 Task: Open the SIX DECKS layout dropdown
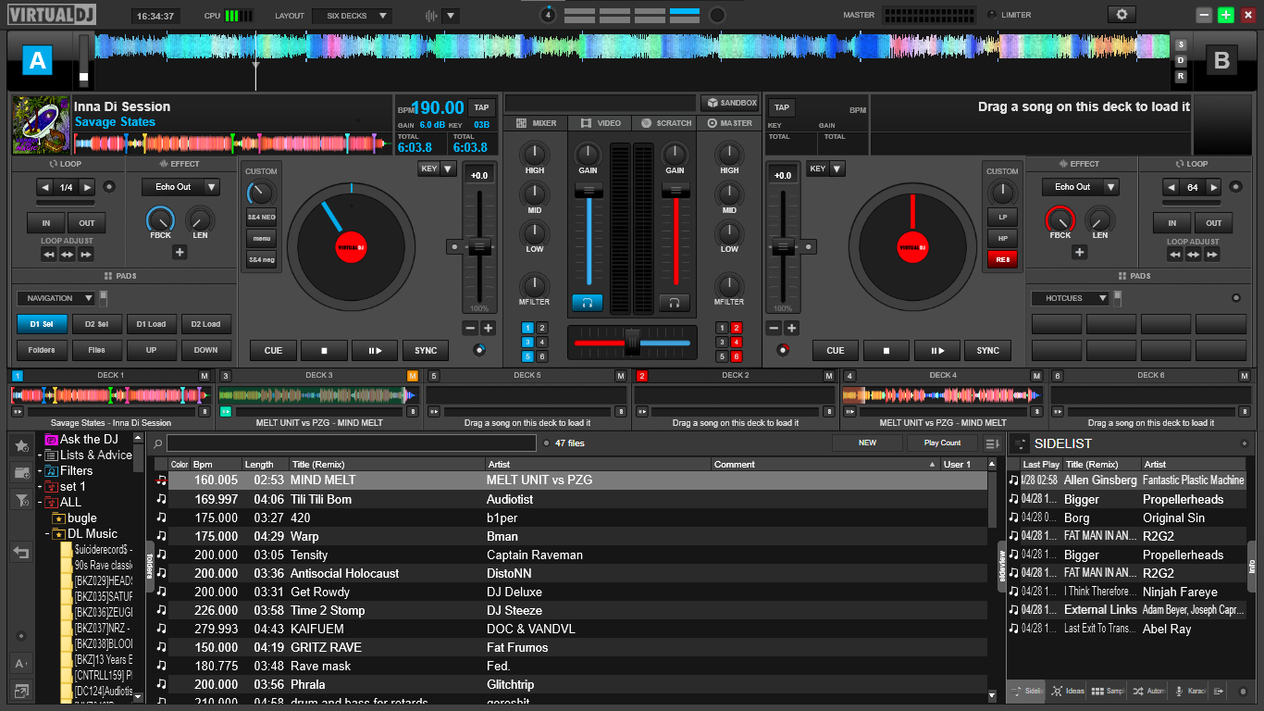click(x=352, y=16)
